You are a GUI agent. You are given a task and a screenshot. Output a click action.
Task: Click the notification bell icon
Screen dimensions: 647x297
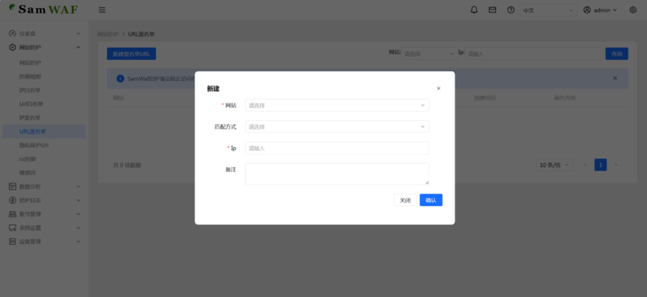tap(474, 10)
